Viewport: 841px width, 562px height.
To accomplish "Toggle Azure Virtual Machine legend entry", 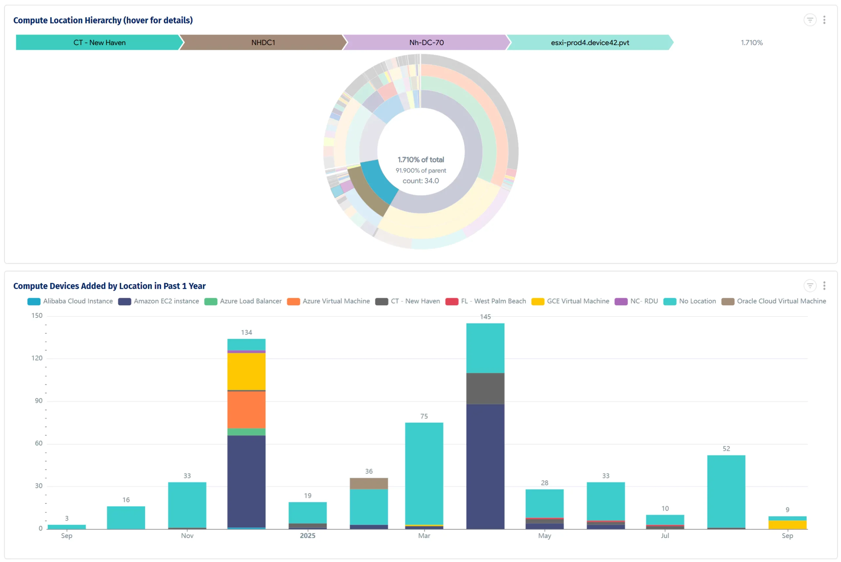I will tap(336, 301).
